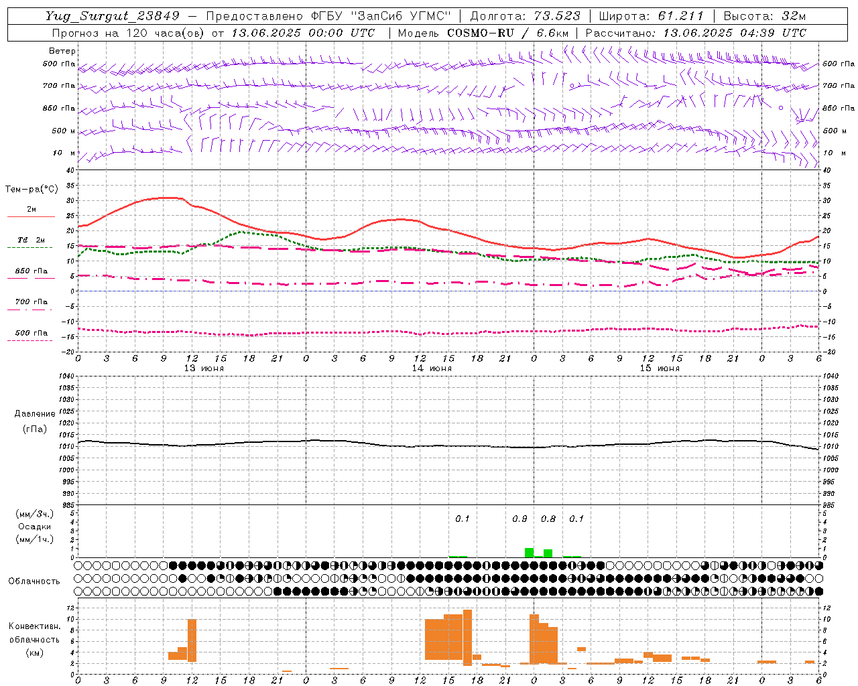Select the "Высота: 32м" header value
The image size is (858, 686).
click(x=765, y=16)
